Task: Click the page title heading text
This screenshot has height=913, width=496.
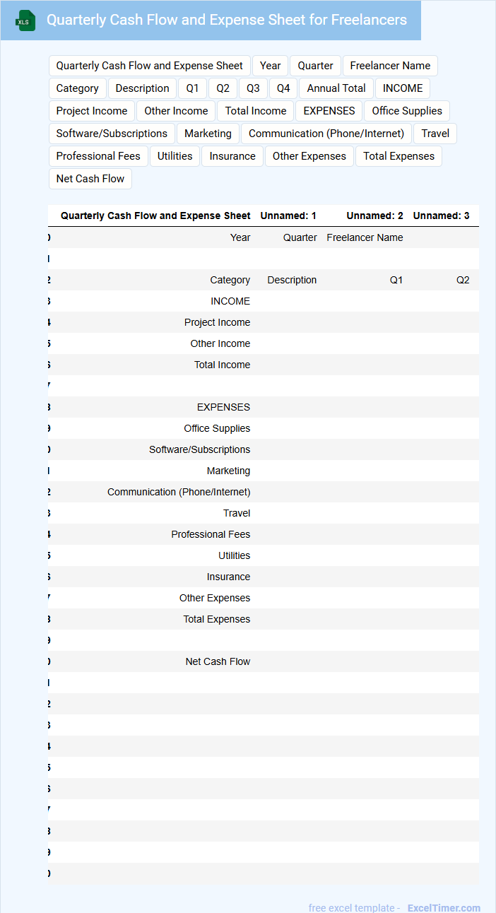Action: click(x=227, y=20)
